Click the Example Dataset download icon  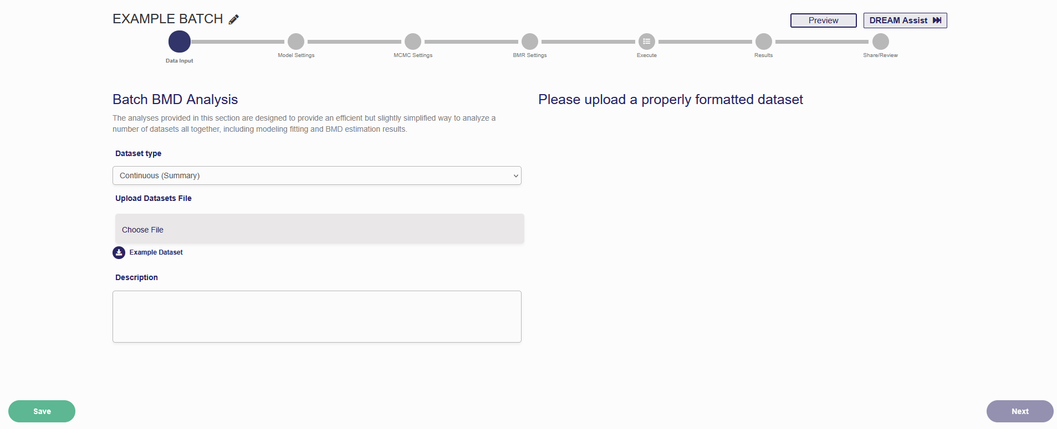119,252
